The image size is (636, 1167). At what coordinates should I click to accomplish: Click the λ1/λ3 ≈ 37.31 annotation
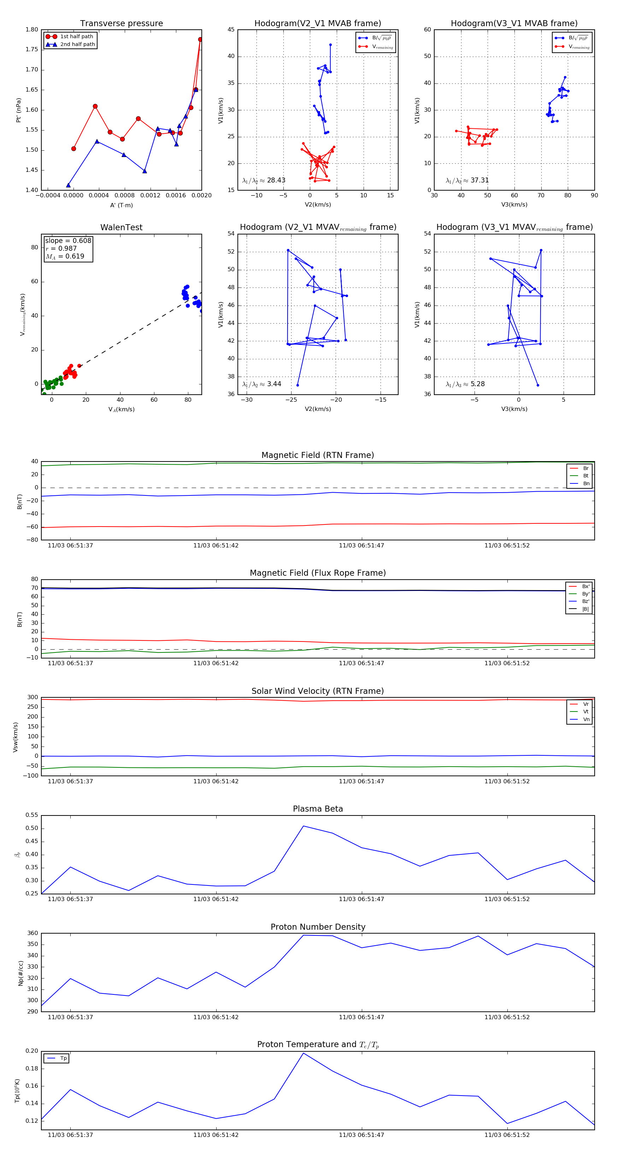467,180
